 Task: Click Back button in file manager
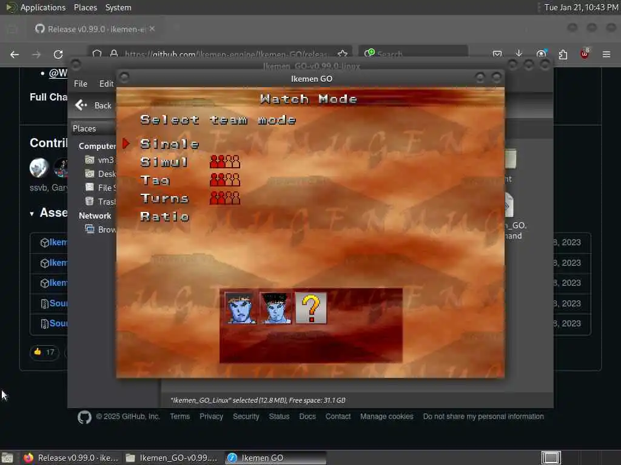[94, 105]
